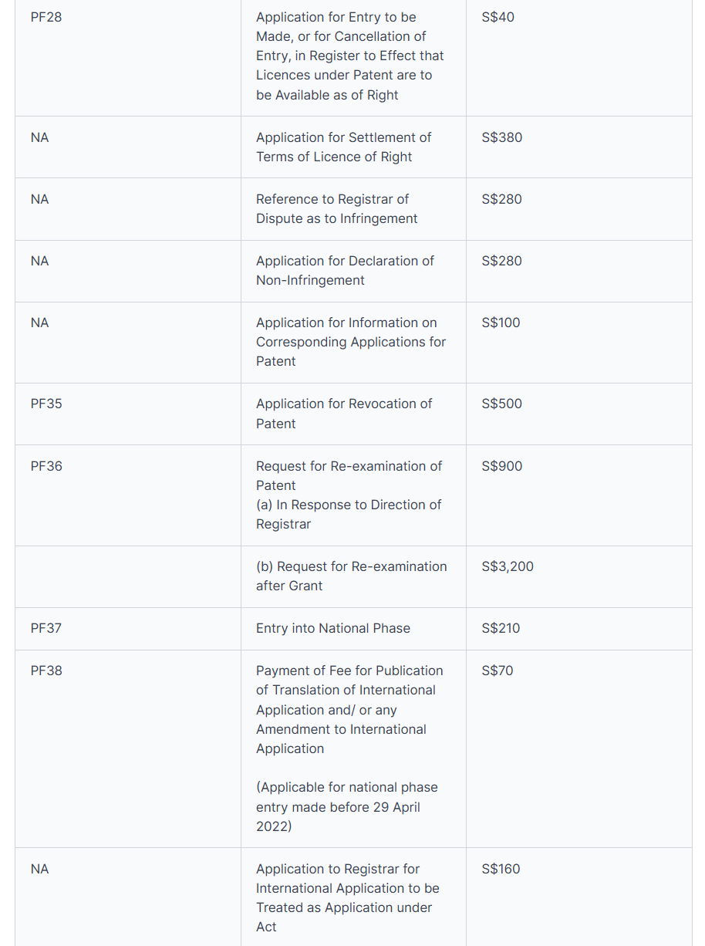Click the PF37 form code
Screen dimensions: 705x946
click(46, 628)
